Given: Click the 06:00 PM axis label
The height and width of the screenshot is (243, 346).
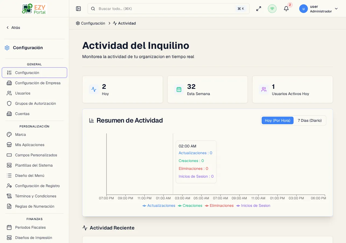Looking at the screenshot, I should pyautogui.click(x=318, y=198).
